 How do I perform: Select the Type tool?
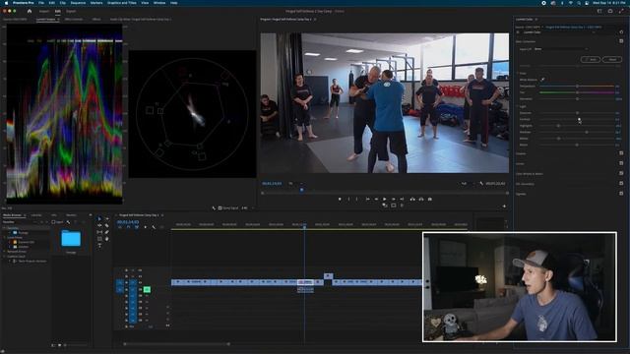[99, 245]
